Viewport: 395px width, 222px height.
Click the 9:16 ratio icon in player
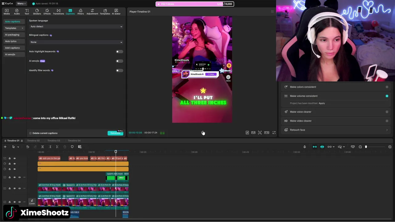[x=267, y=133]
